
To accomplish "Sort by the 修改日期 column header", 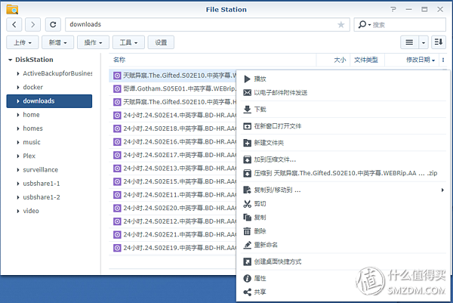I will click(x=411, y=60).
